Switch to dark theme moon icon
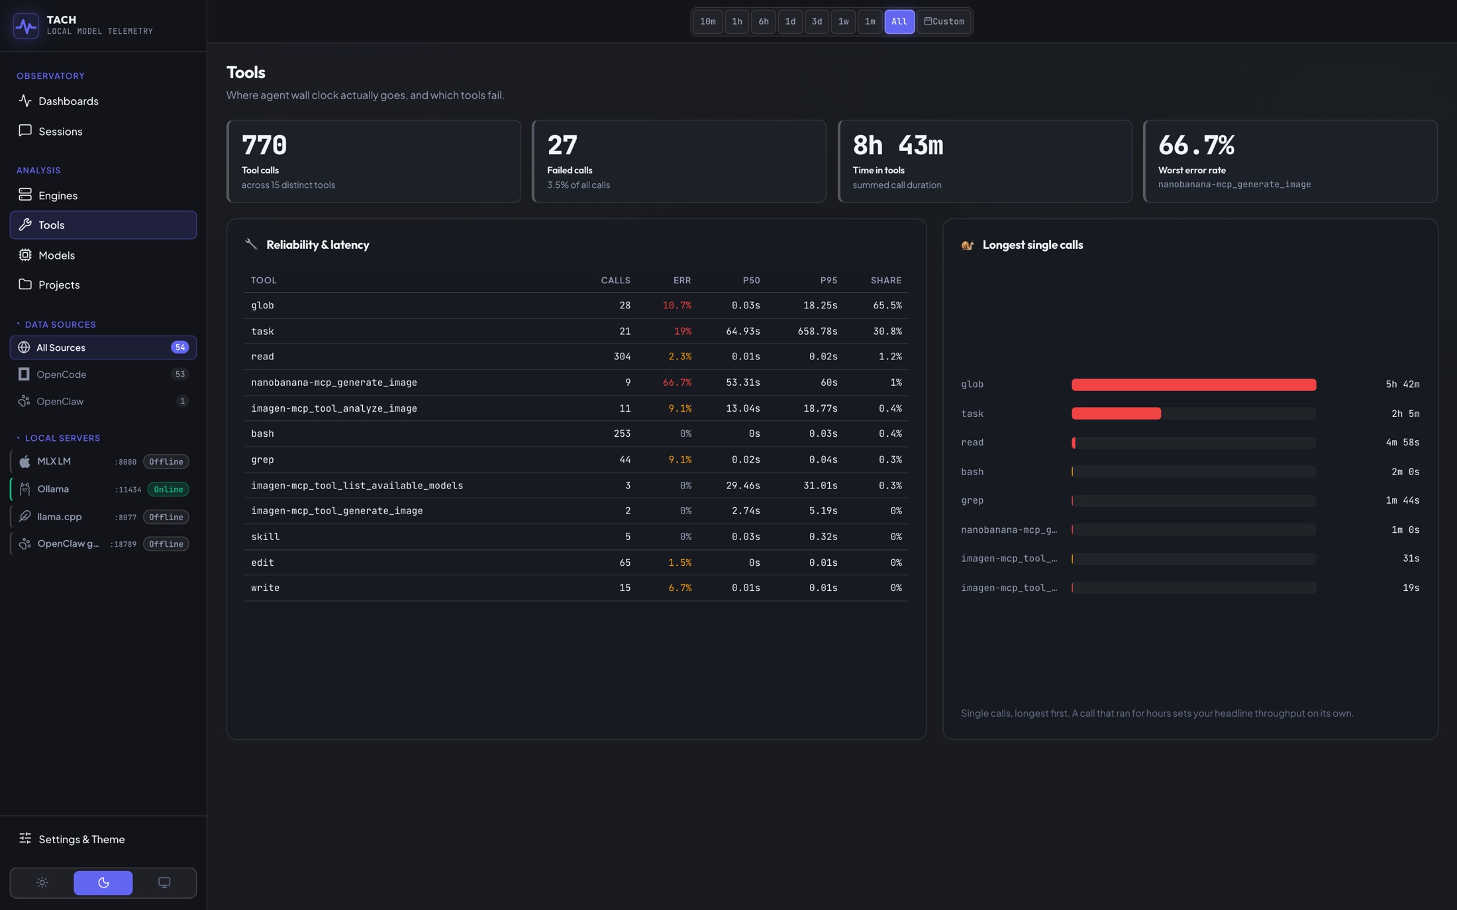The image size is (1457, 910). pyautogui.click(x=103, y=883)
